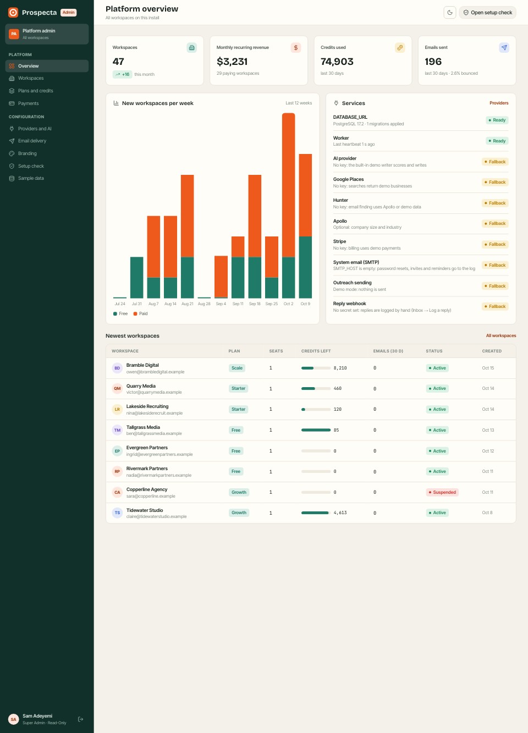528x733 pixels.
Task: Open Lakeside Recruiting workspace
Action: pyautogui.click(x=311, y=409)
